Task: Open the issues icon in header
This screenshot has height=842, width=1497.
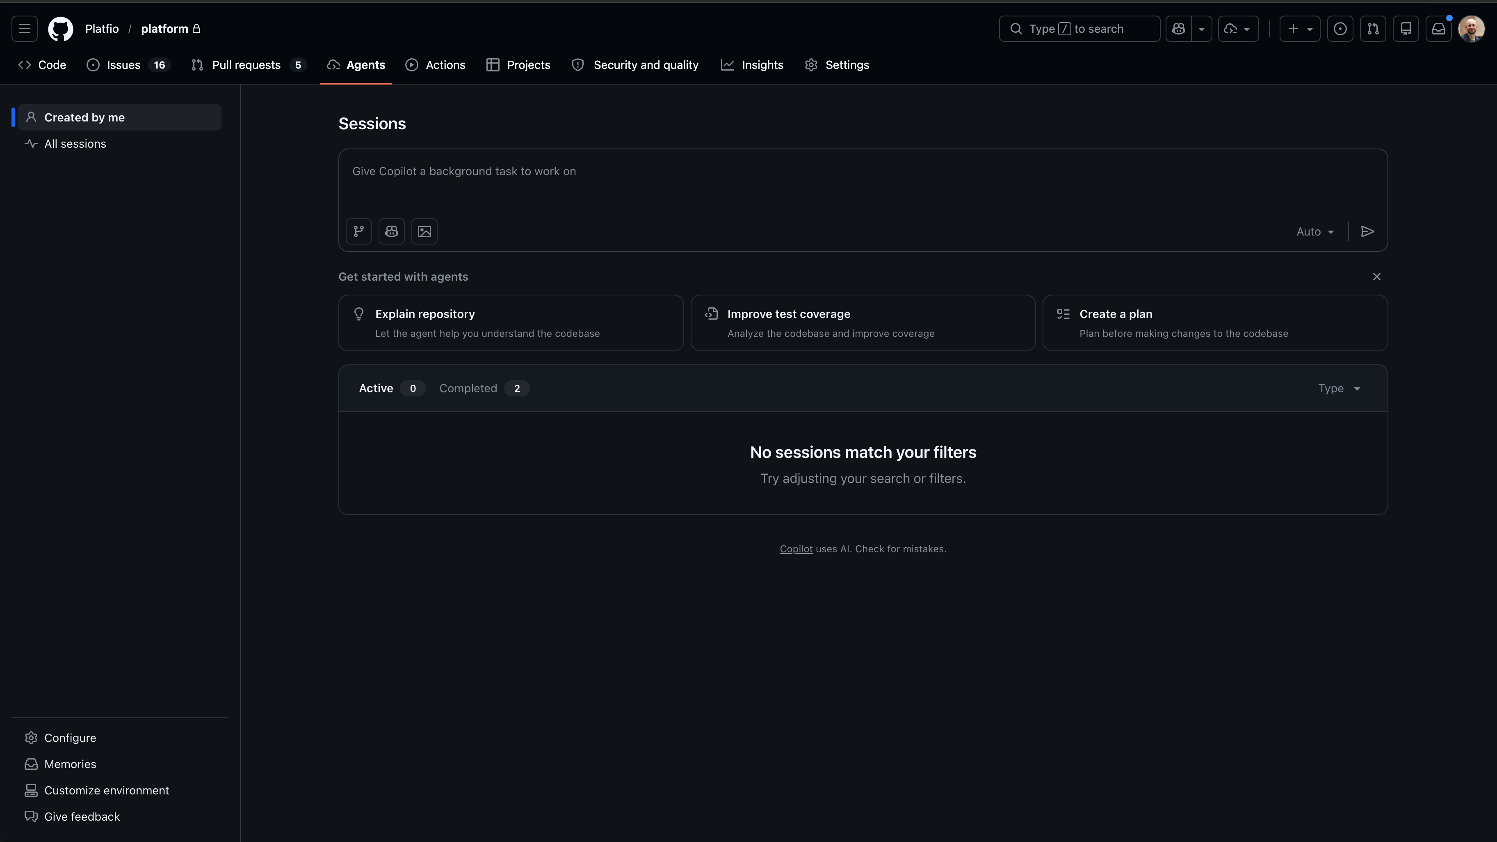Action: (1340, 28)
